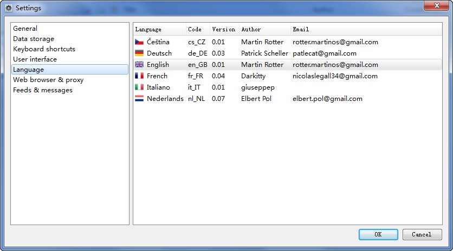Image resolution: width=453 pixels, height=251 pixels.
Task: Confirm settings with the OK button
Action: coord(378,234)
